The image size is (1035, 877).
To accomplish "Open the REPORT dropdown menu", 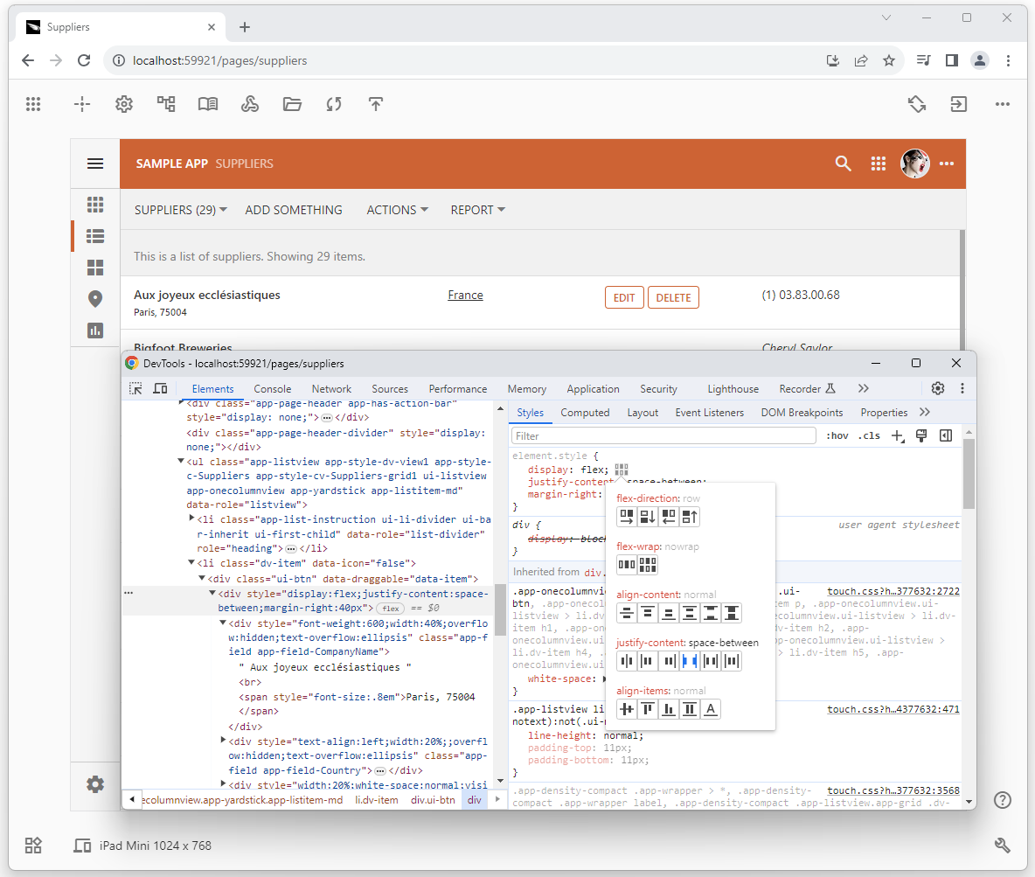I will (x=478, y=210).
